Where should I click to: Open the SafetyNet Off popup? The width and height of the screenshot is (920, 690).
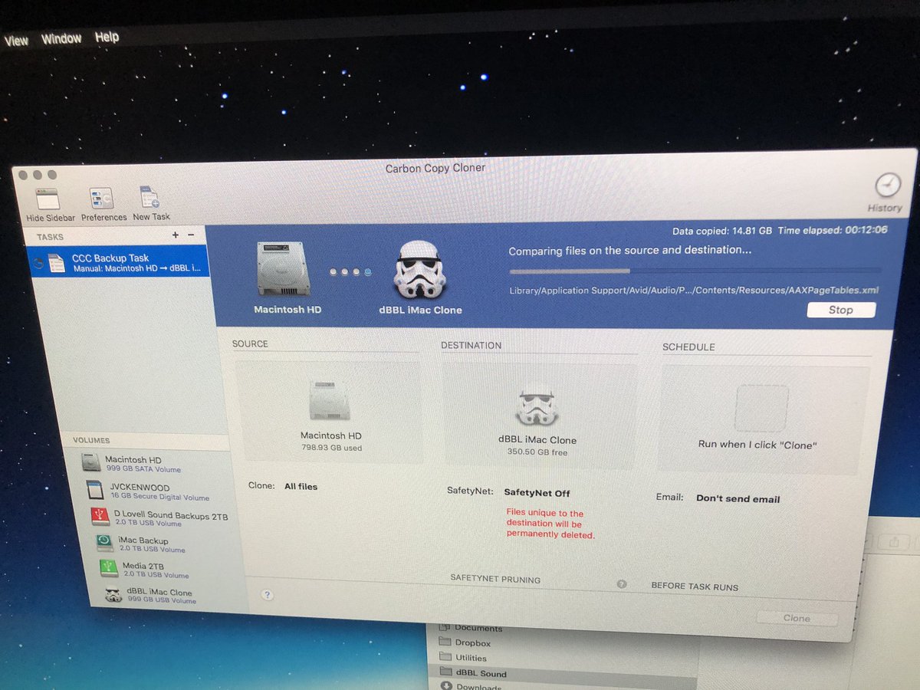click(x=537, y=493)
